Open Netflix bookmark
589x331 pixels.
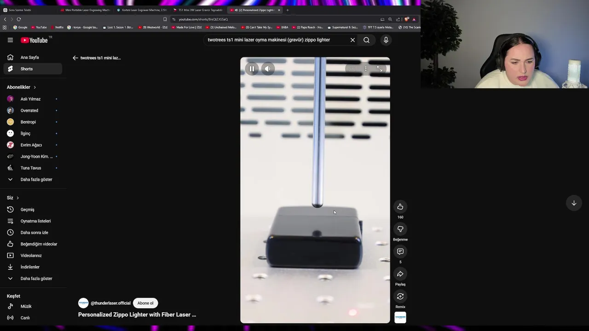pyautogui.click(x=57, y=28)
